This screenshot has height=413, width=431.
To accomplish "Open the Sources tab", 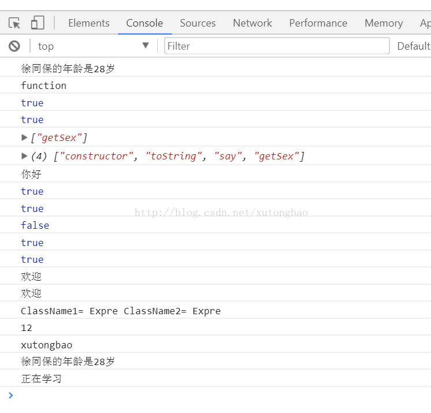I will (198, 23).
